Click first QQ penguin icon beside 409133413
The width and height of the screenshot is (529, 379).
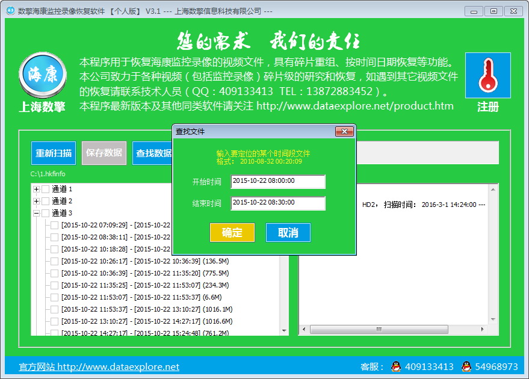(396, 366)
